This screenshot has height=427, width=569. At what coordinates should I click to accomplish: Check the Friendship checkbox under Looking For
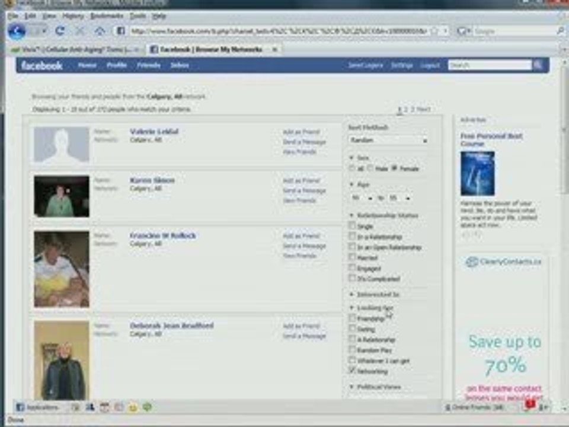(x=351, y=318)
